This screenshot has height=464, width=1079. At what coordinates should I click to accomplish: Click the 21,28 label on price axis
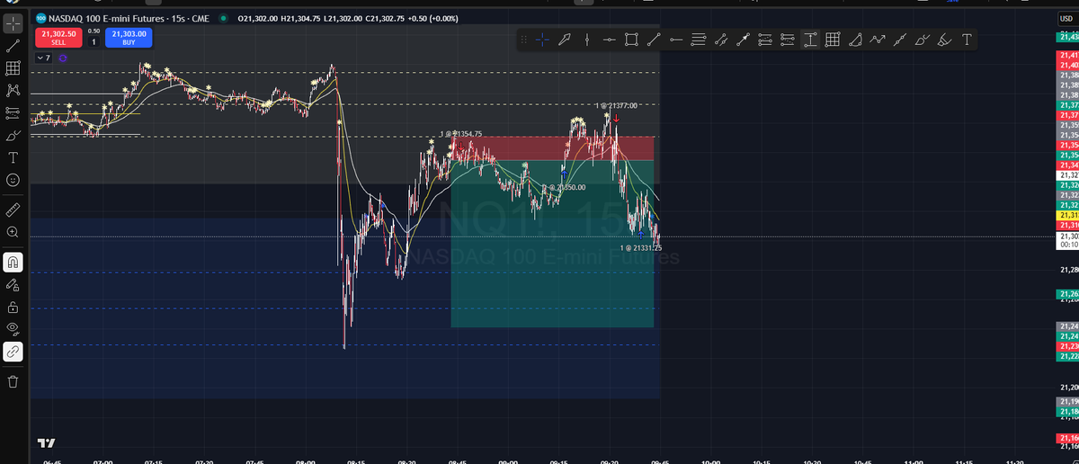point(1068,269)
